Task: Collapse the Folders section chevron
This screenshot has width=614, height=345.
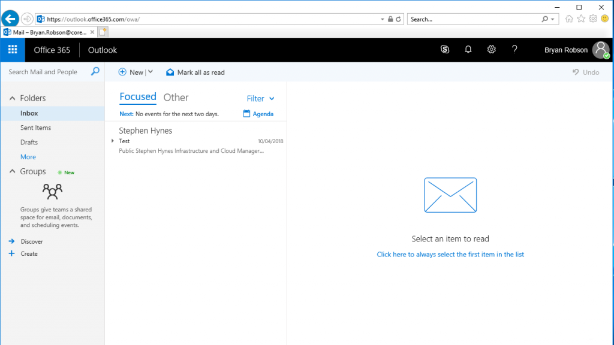Action: pos(12,98)
